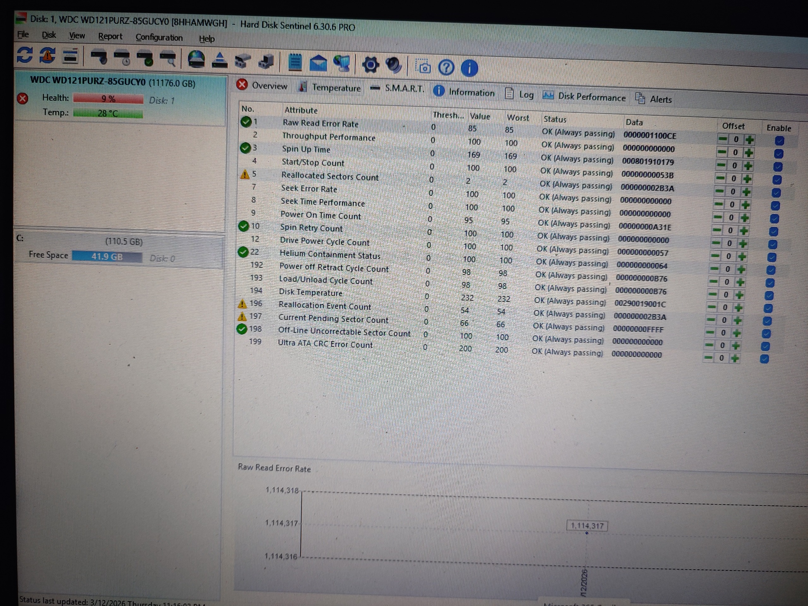
Task: Click the Data column header
Action: tap(634, 122)
